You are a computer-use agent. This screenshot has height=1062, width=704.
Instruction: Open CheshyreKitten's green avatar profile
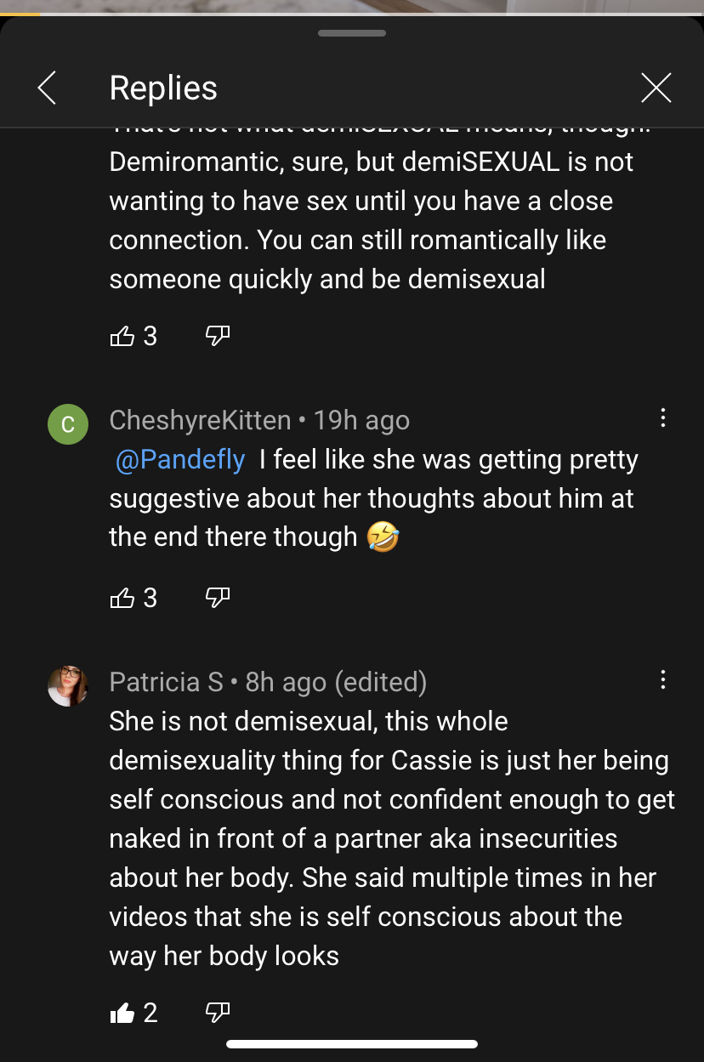[67, 424]
